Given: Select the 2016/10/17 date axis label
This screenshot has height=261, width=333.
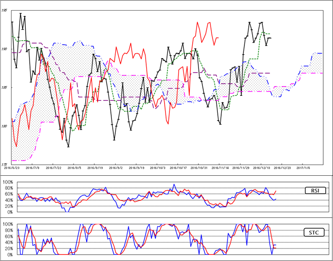Looking at the screenshot, I should tap(179, 167).
